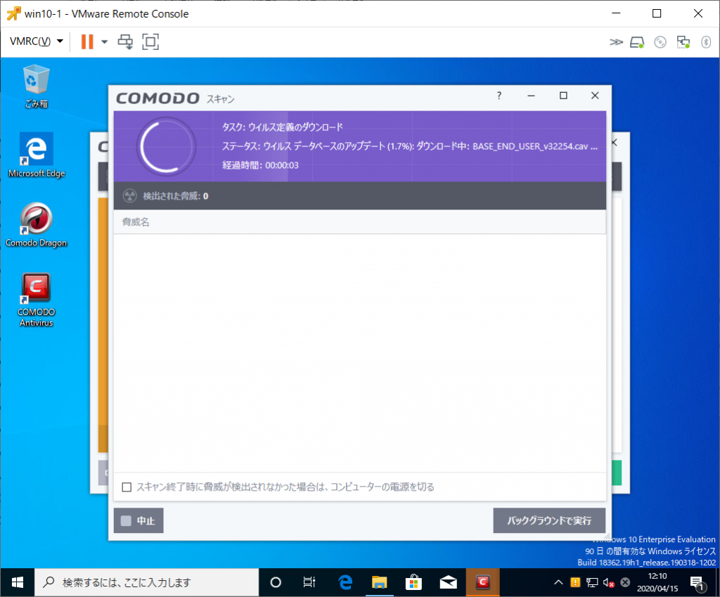Screen dimensions: 720x597
Task: Click the Bluetooth device icon in VMRC
Action: pyautogui.click(x=706, y=42)
